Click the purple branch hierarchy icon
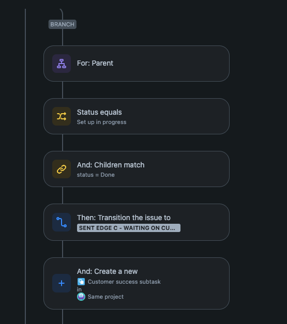Screen dimensions: 287x324 (62, 64)
